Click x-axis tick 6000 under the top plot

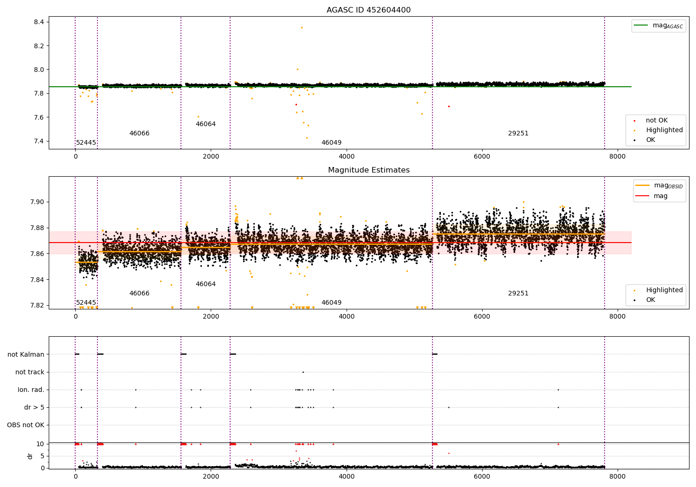tap(482, 157)
